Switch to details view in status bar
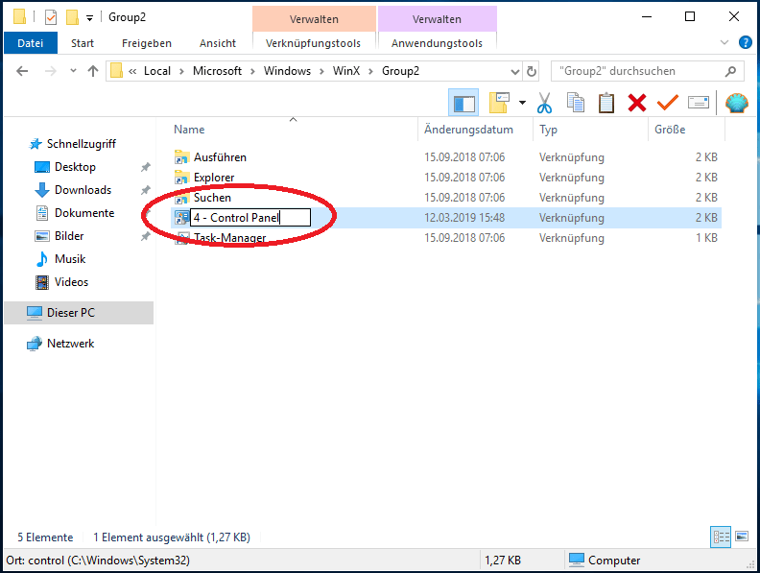 (x=722, y=537)
